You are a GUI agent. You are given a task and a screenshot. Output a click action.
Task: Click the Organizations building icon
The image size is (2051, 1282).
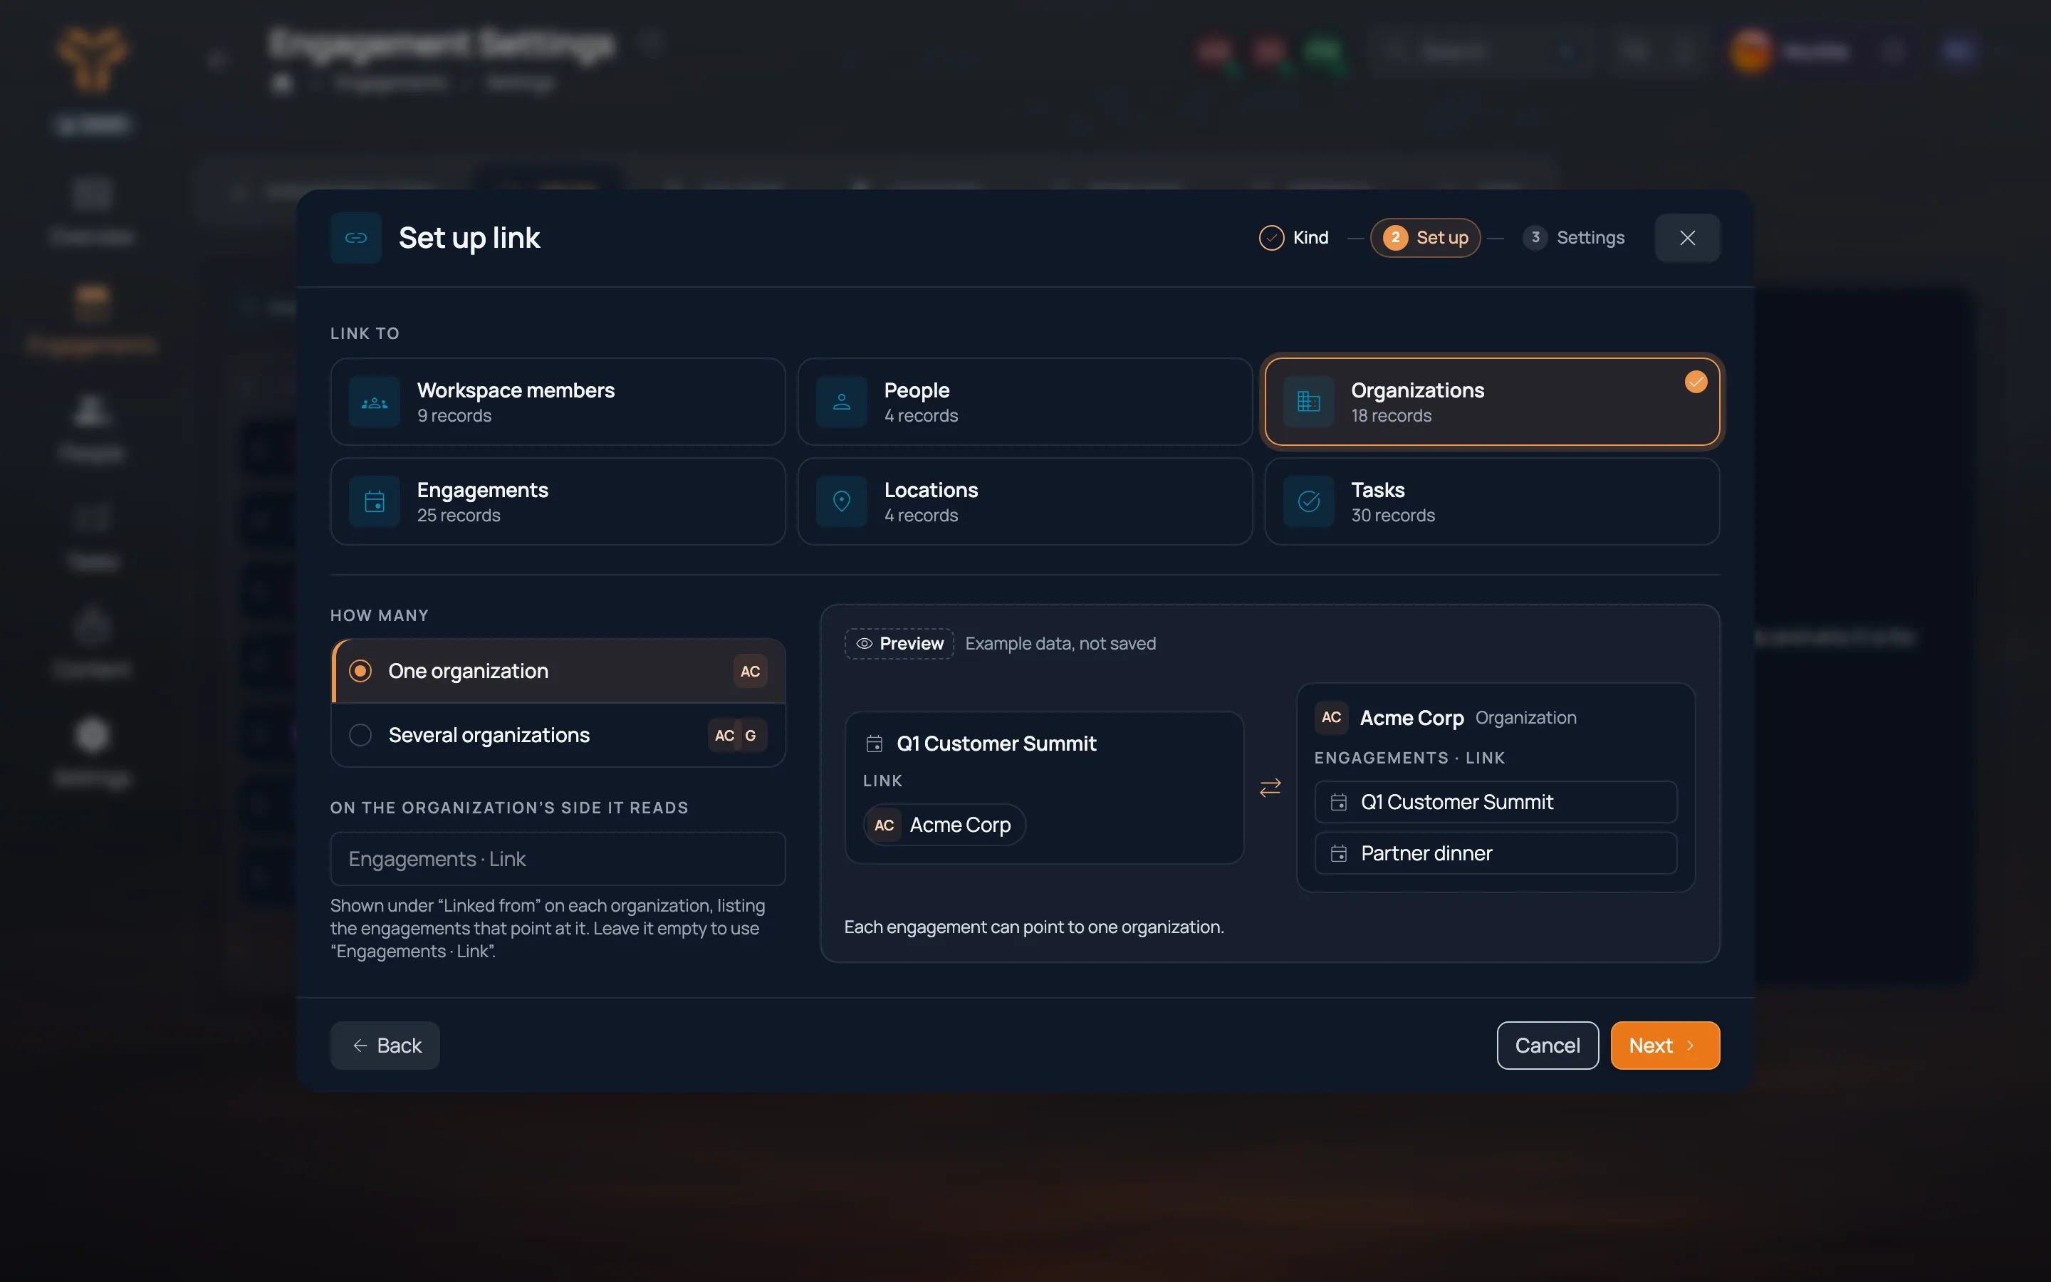(1308, 402)
